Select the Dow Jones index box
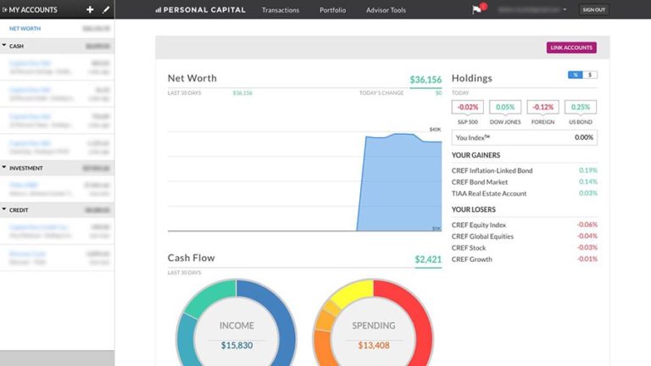 (x=505, y=107)
